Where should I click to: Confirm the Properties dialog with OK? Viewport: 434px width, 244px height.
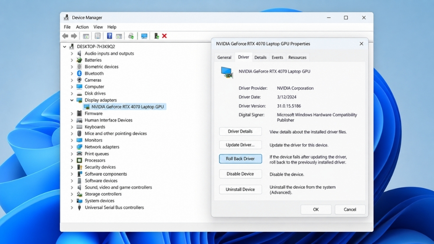pos(316,209)
